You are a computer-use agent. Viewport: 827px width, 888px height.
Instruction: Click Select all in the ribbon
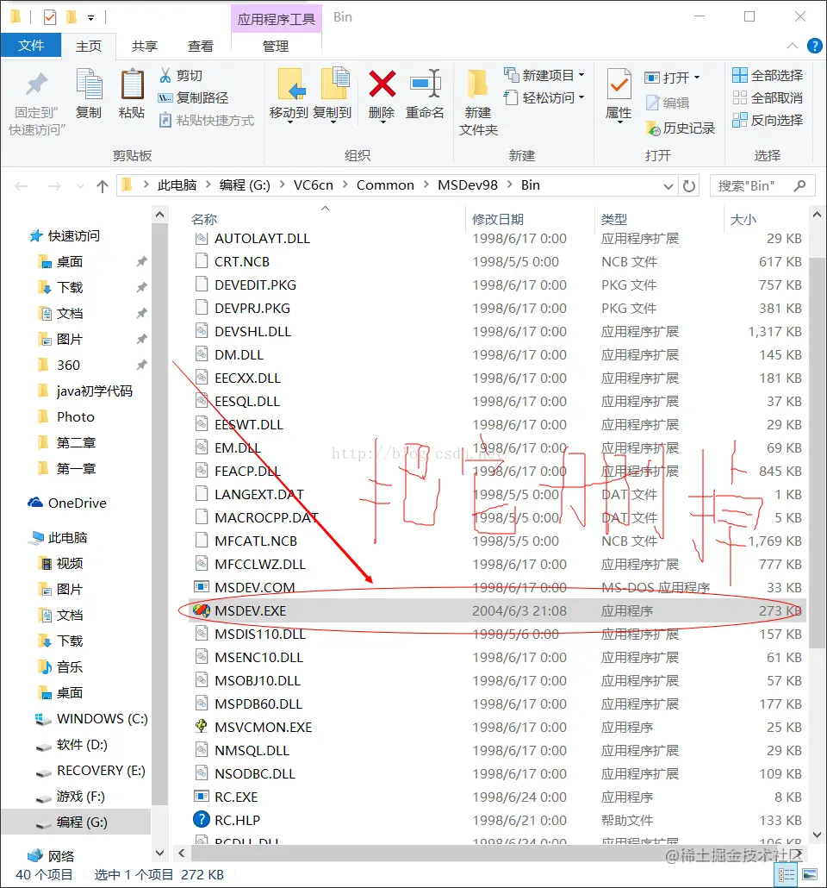click(768, 75)
